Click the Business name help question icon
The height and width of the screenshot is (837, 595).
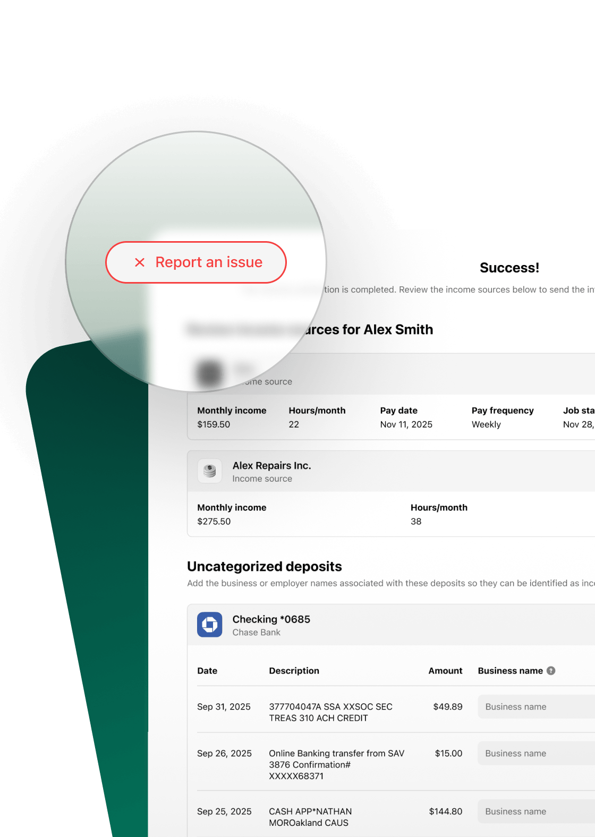[551, 671]
